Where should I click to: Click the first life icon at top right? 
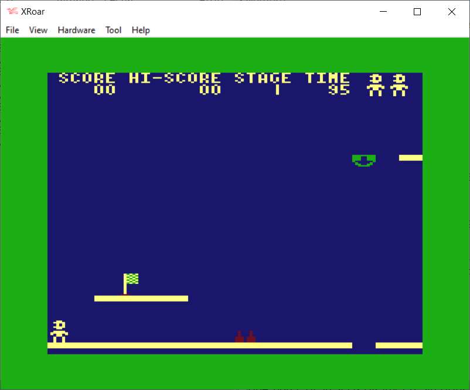[x=375, y=85]
